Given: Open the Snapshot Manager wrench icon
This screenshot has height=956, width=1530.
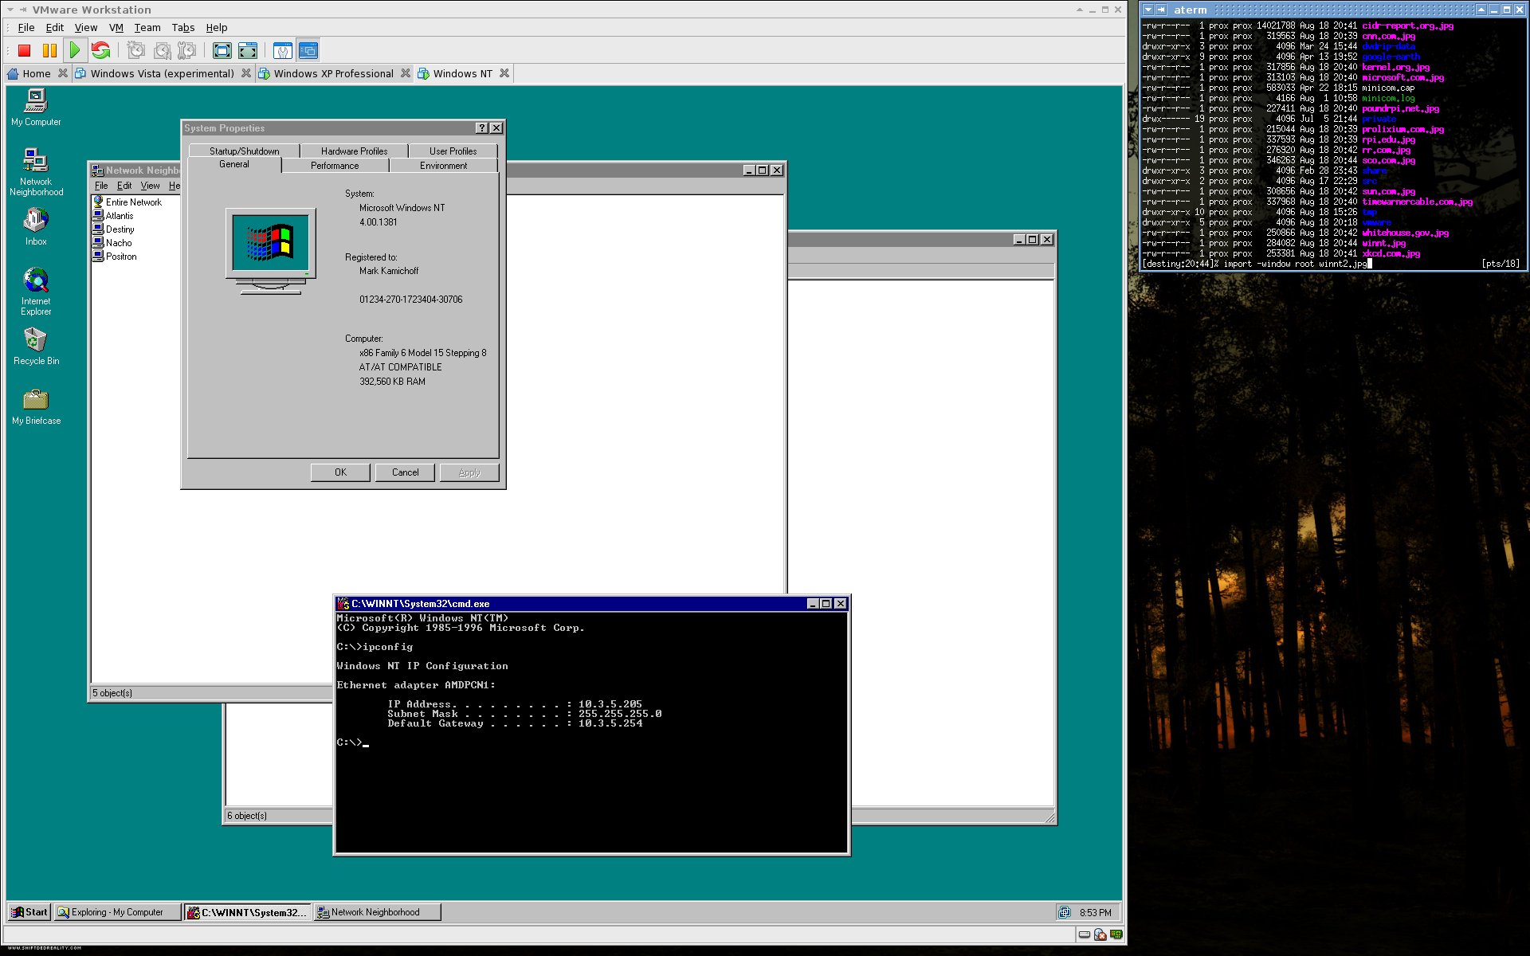Looking at the screenshot, I should click(x=187, y=51).
